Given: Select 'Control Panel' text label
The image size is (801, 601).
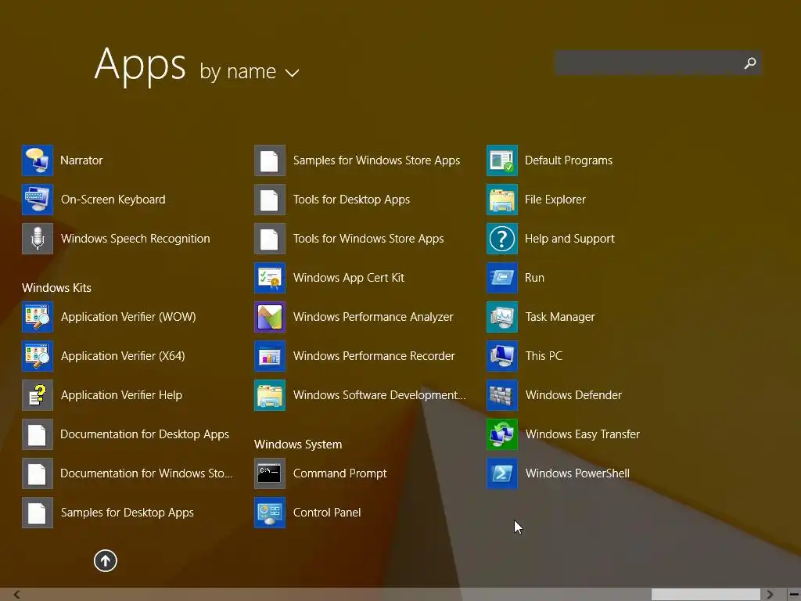Looking at the screenshot, I should (x=327, y=513).
